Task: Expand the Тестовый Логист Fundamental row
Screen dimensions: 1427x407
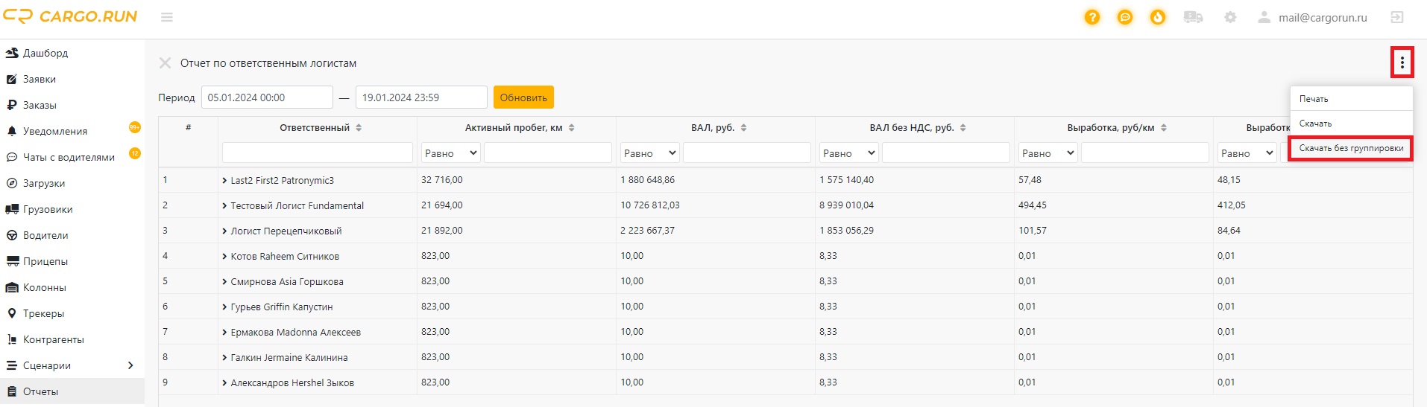Action: [224, 206]
